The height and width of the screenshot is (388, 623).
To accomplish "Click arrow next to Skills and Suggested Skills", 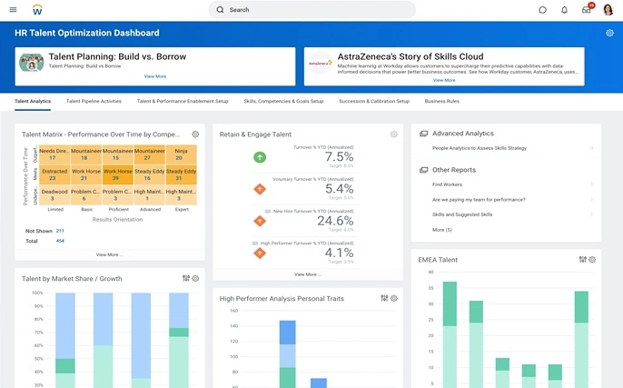I will pos(591,214).
